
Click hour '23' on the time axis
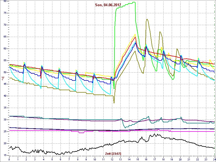point(206,159)
